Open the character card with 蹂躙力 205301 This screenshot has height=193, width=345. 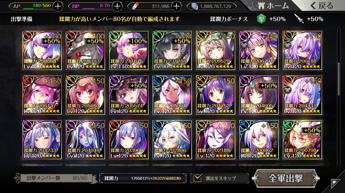pos(172,95)
